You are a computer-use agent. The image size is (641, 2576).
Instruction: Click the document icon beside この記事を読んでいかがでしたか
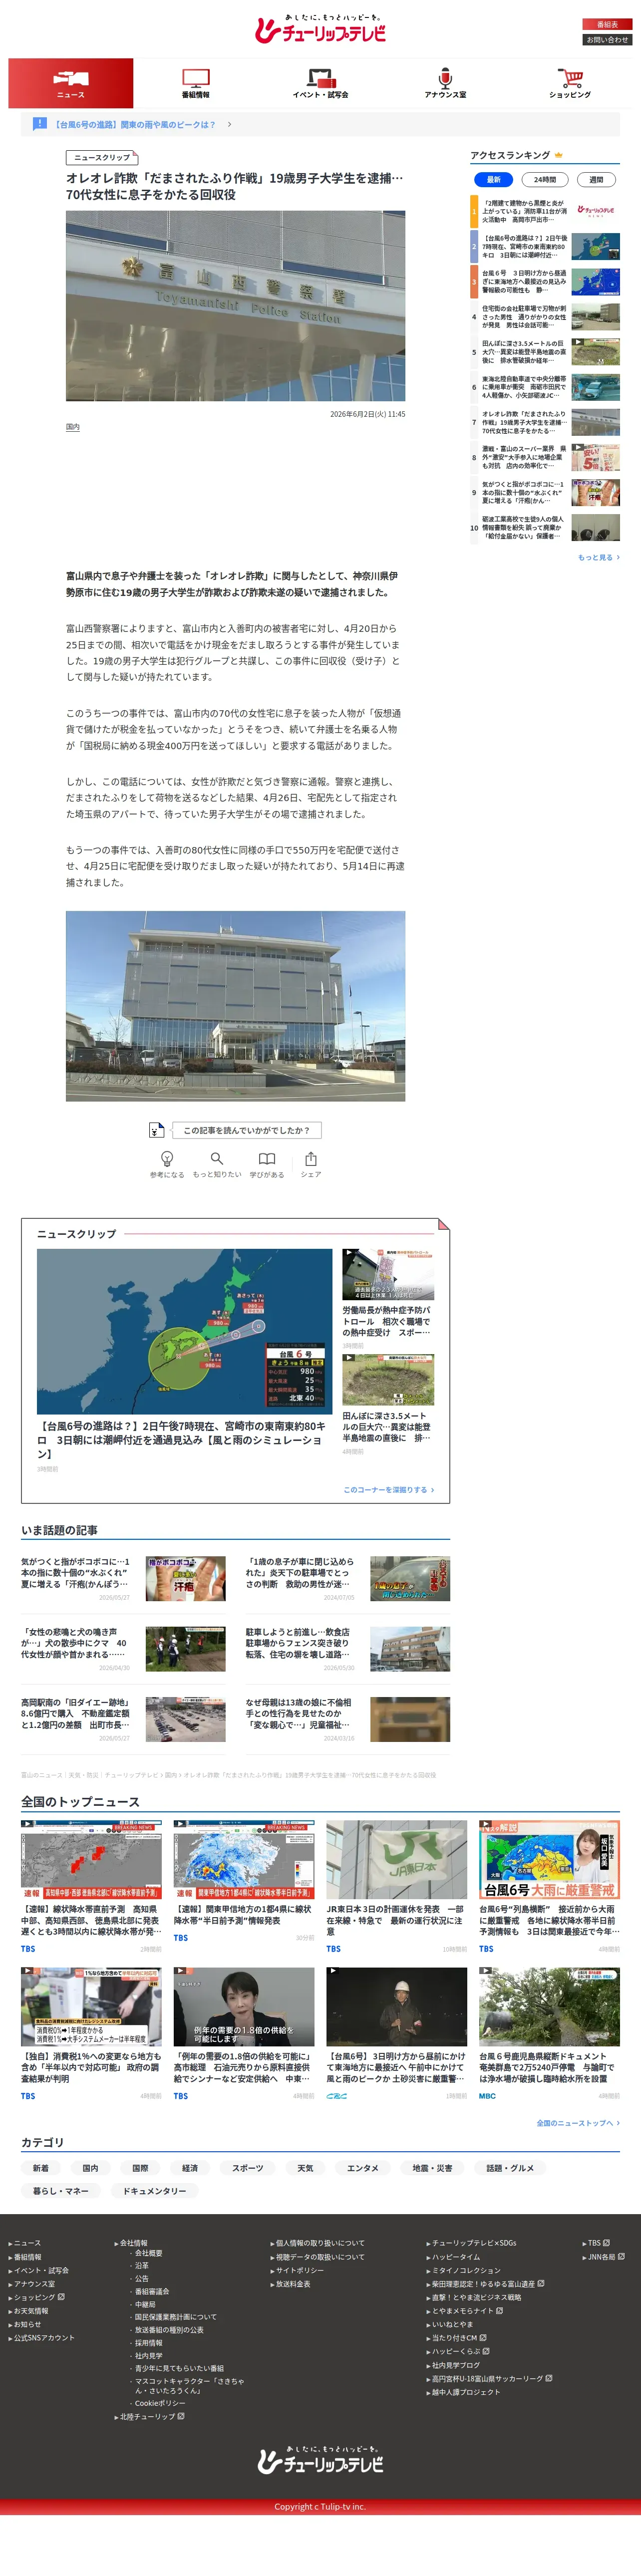[x=156, y=1130]
